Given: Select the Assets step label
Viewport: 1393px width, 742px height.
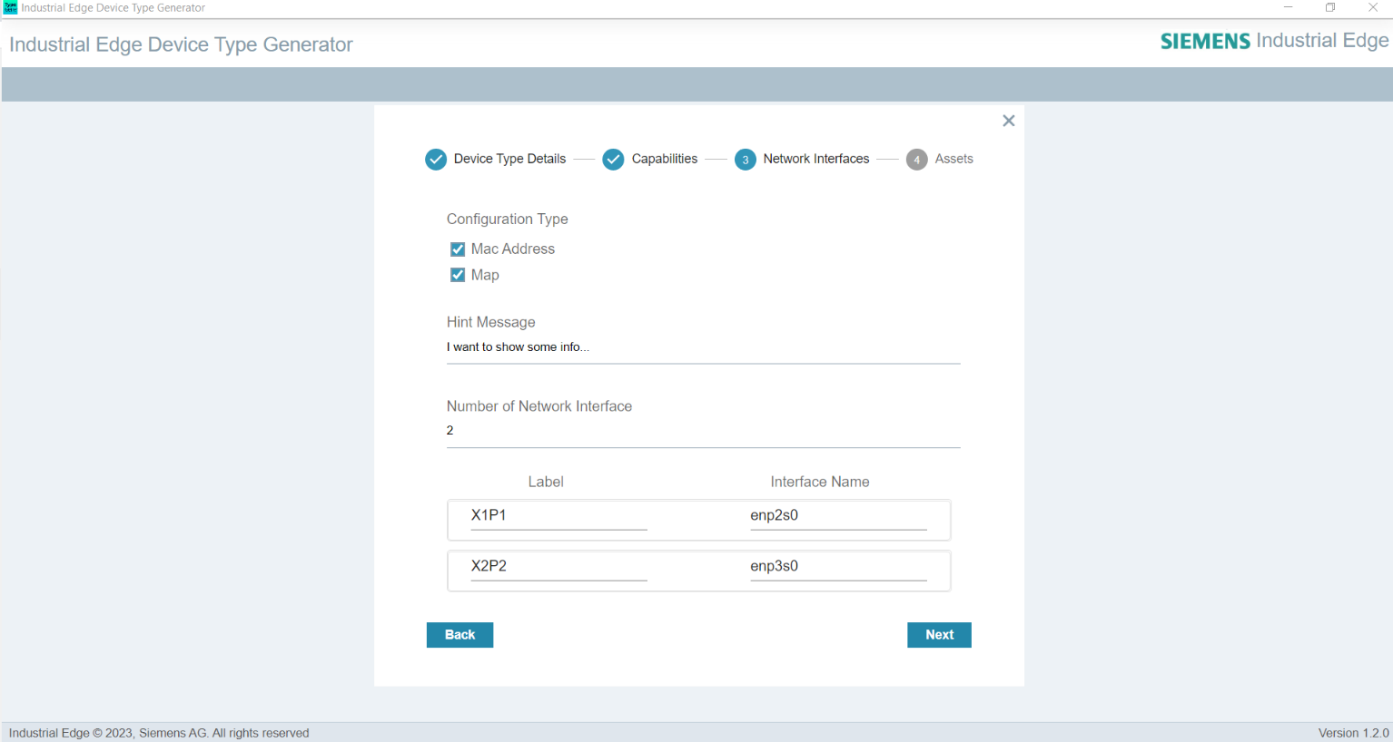Looking at the screenshot, I should click(x=954, y=159).
